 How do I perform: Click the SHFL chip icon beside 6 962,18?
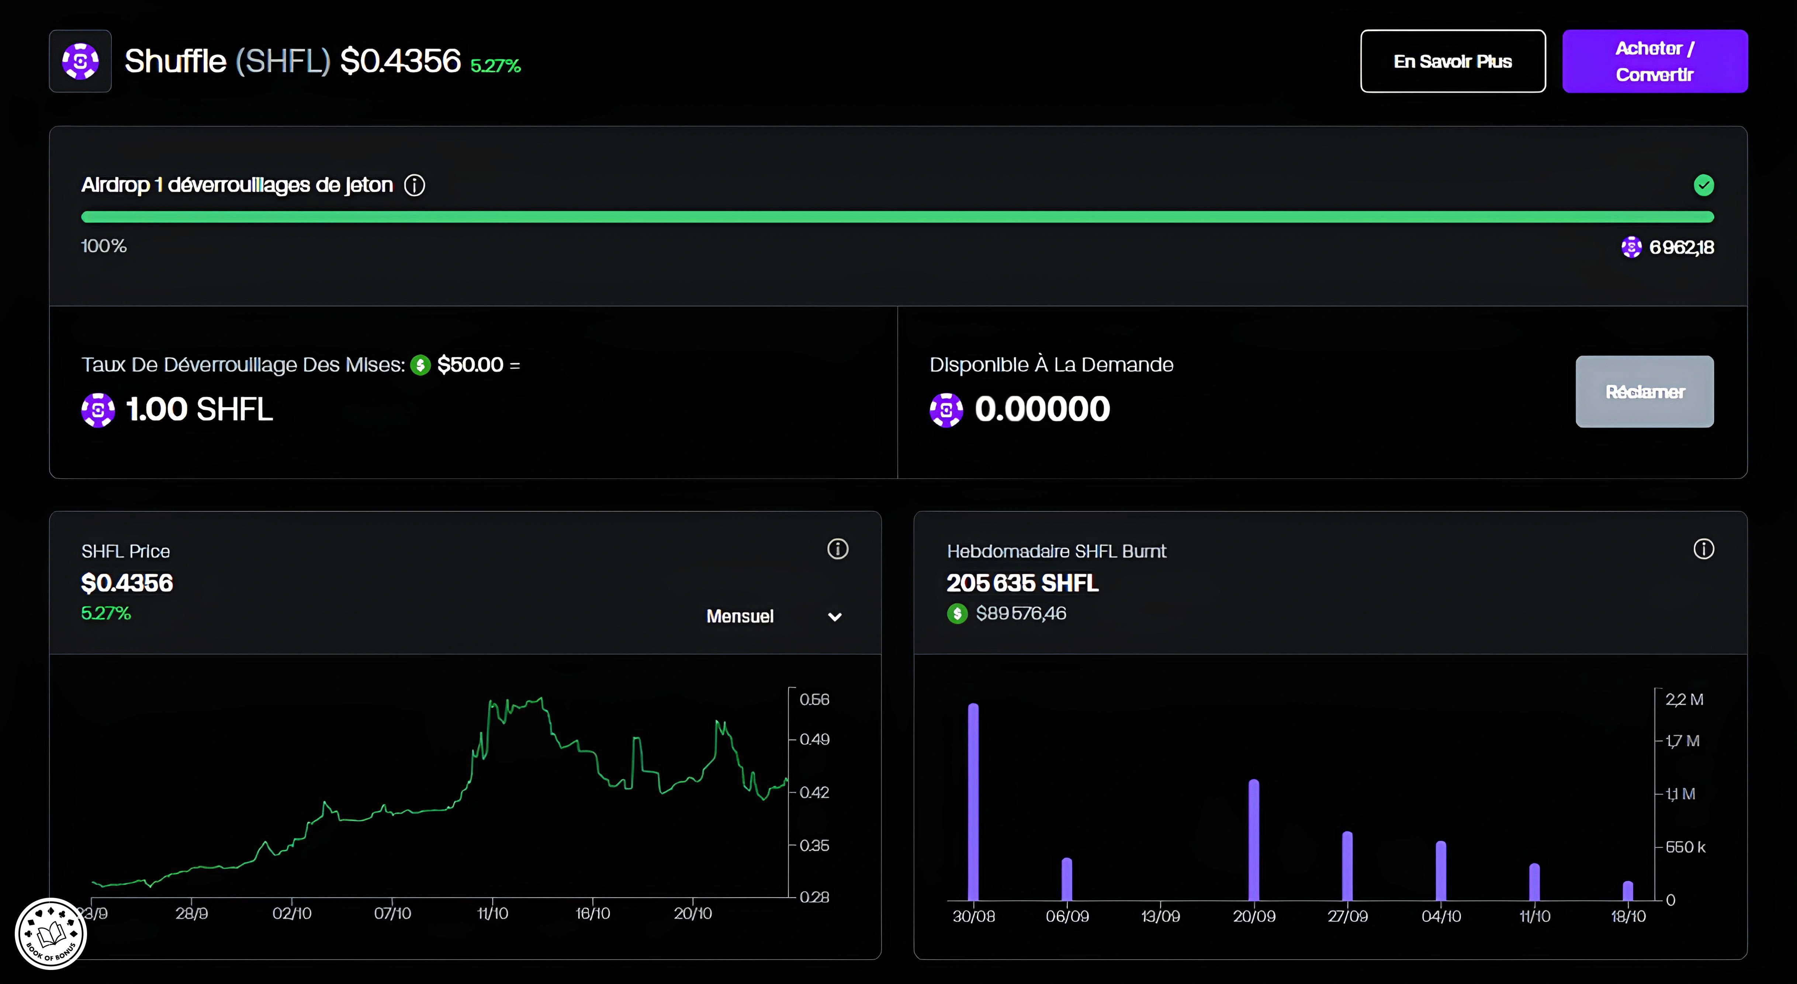pos(1631,247)
